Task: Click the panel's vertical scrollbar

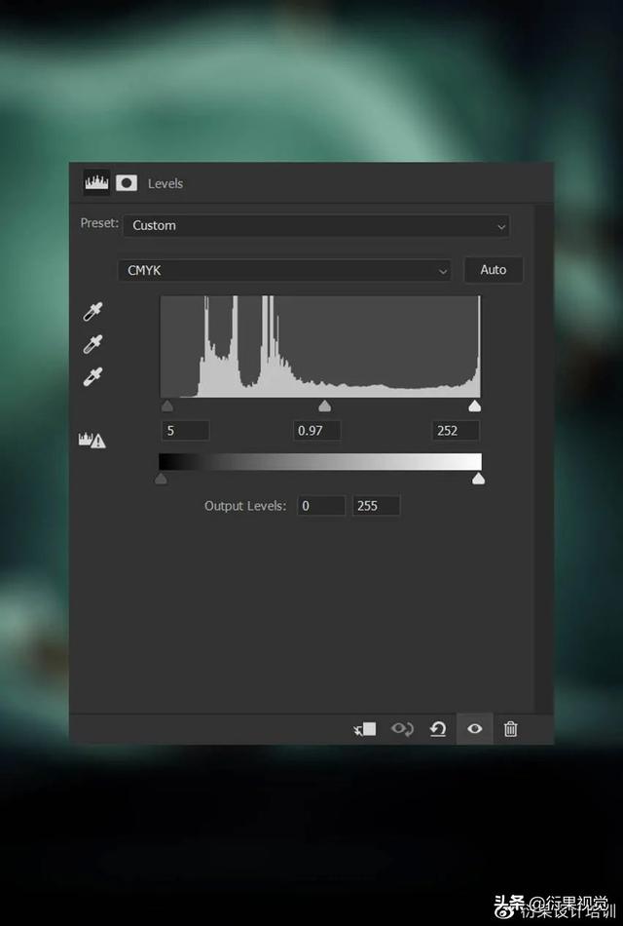Action: point(543,459)
